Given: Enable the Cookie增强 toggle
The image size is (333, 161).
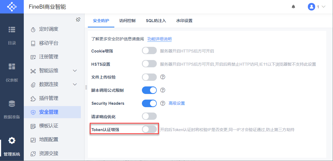Looking at the screenshot, I should coord(149,51).
